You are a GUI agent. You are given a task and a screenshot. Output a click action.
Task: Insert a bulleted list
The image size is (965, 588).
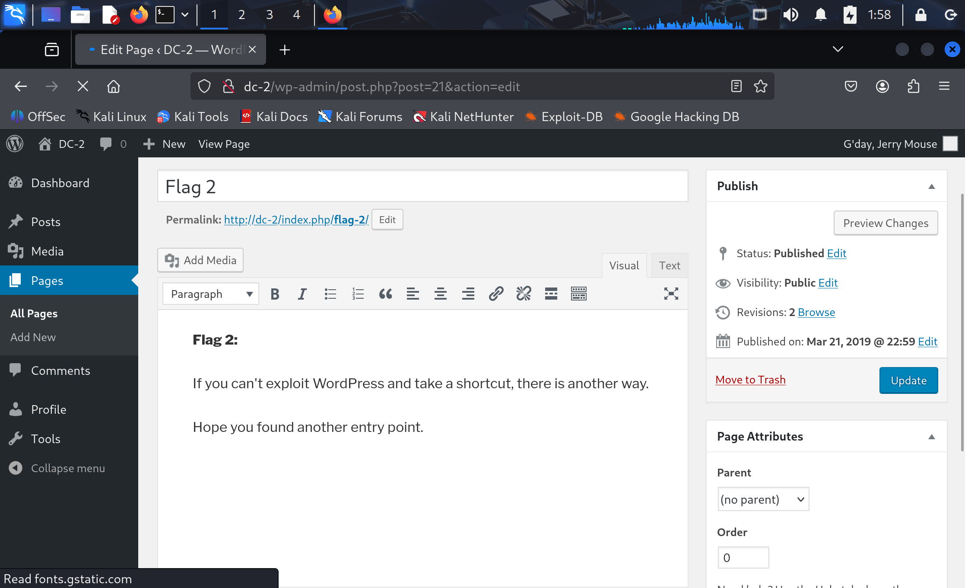(330, 294)
